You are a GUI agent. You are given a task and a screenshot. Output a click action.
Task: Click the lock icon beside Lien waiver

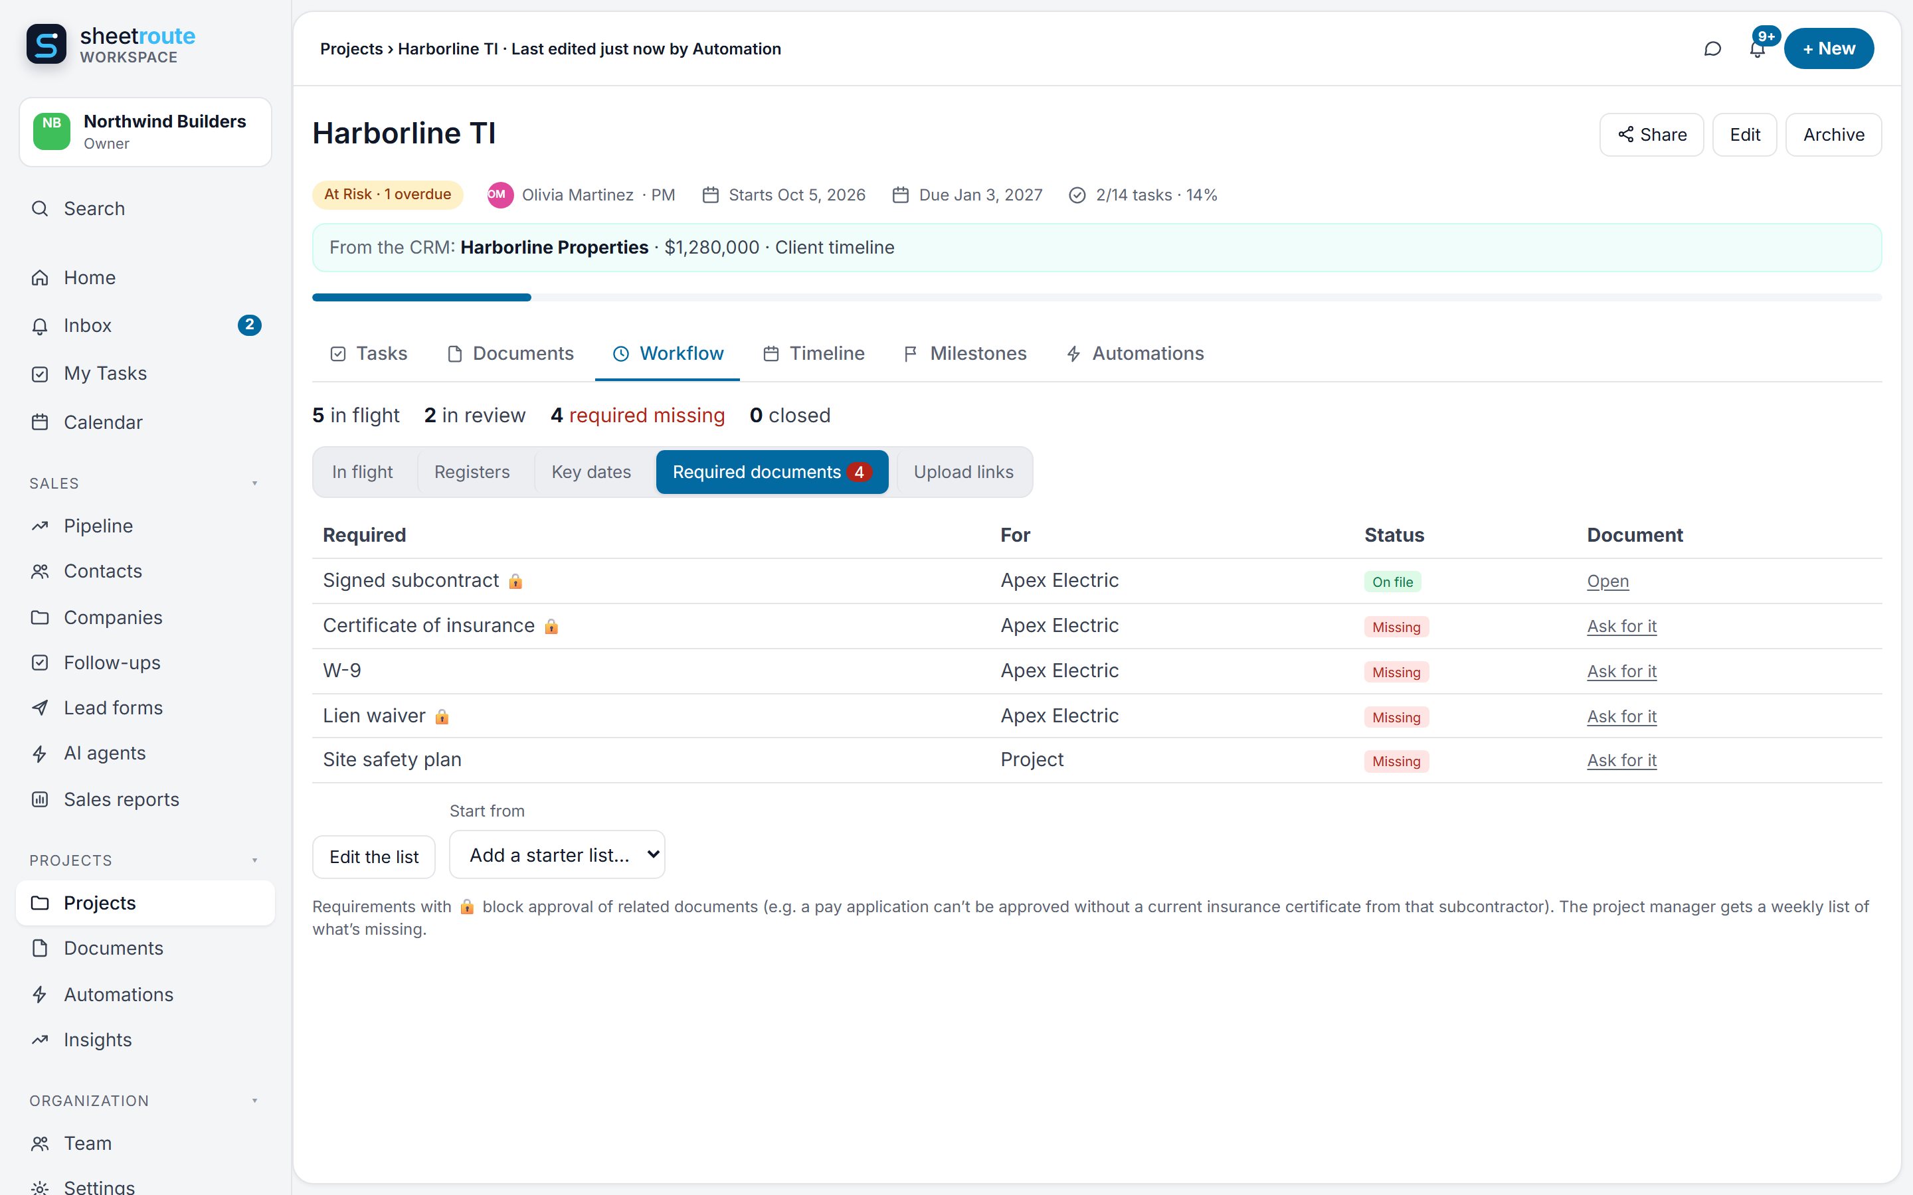pos(442,717)
